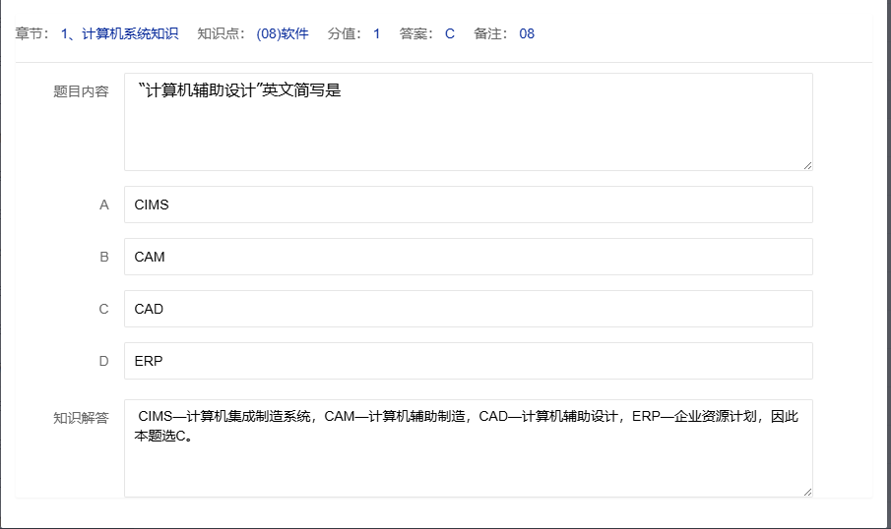Click the remark value 08 next to 备注

(x=527, y=34)
